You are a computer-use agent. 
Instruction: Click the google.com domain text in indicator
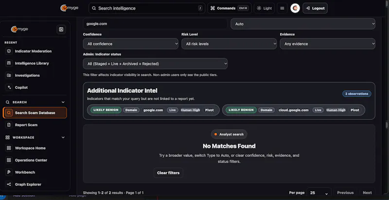tap(153, 110)
